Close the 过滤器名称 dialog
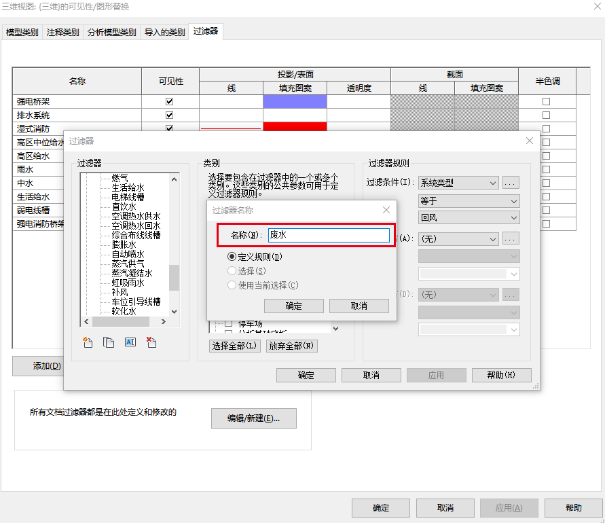 386,210
